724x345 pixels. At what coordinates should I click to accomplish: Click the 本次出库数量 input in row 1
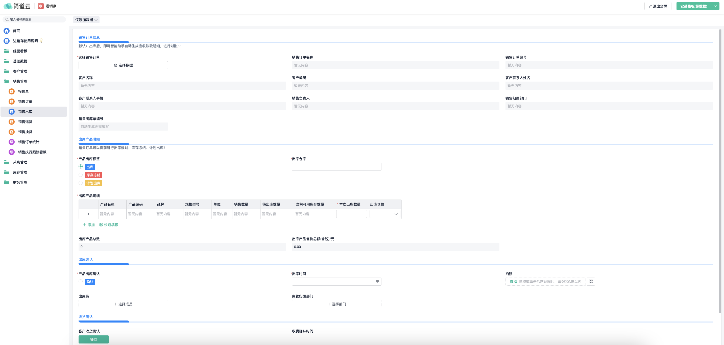(351, 214)
